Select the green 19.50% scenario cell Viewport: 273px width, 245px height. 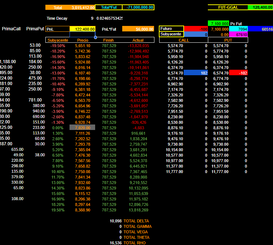click(58, 210)
